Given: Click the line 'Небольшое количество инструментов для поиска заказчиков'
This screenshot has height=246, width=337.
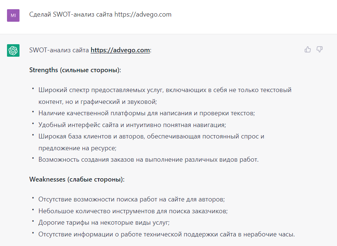Looking at the screenshot, I should (133, 211).
